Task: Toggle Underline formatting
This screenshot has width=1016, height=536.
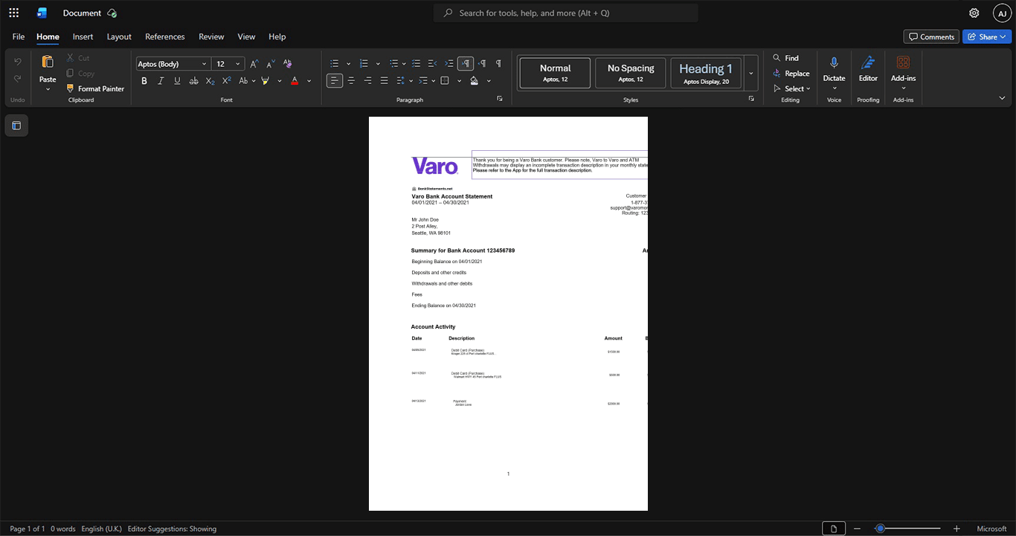Action: 177,80
